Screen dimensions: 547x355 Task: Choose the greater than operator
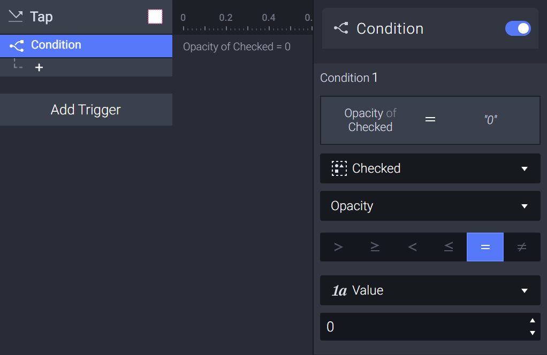coord(338,247)
